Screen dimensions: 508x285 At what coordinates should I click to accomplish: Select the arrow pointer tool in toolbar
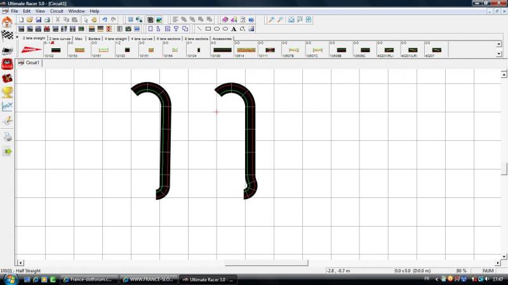click(x=85, y=20)
